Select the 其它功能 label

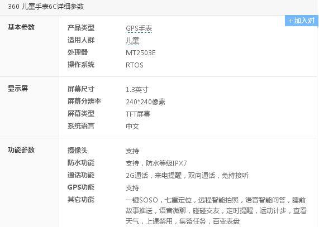click(81, 200)
